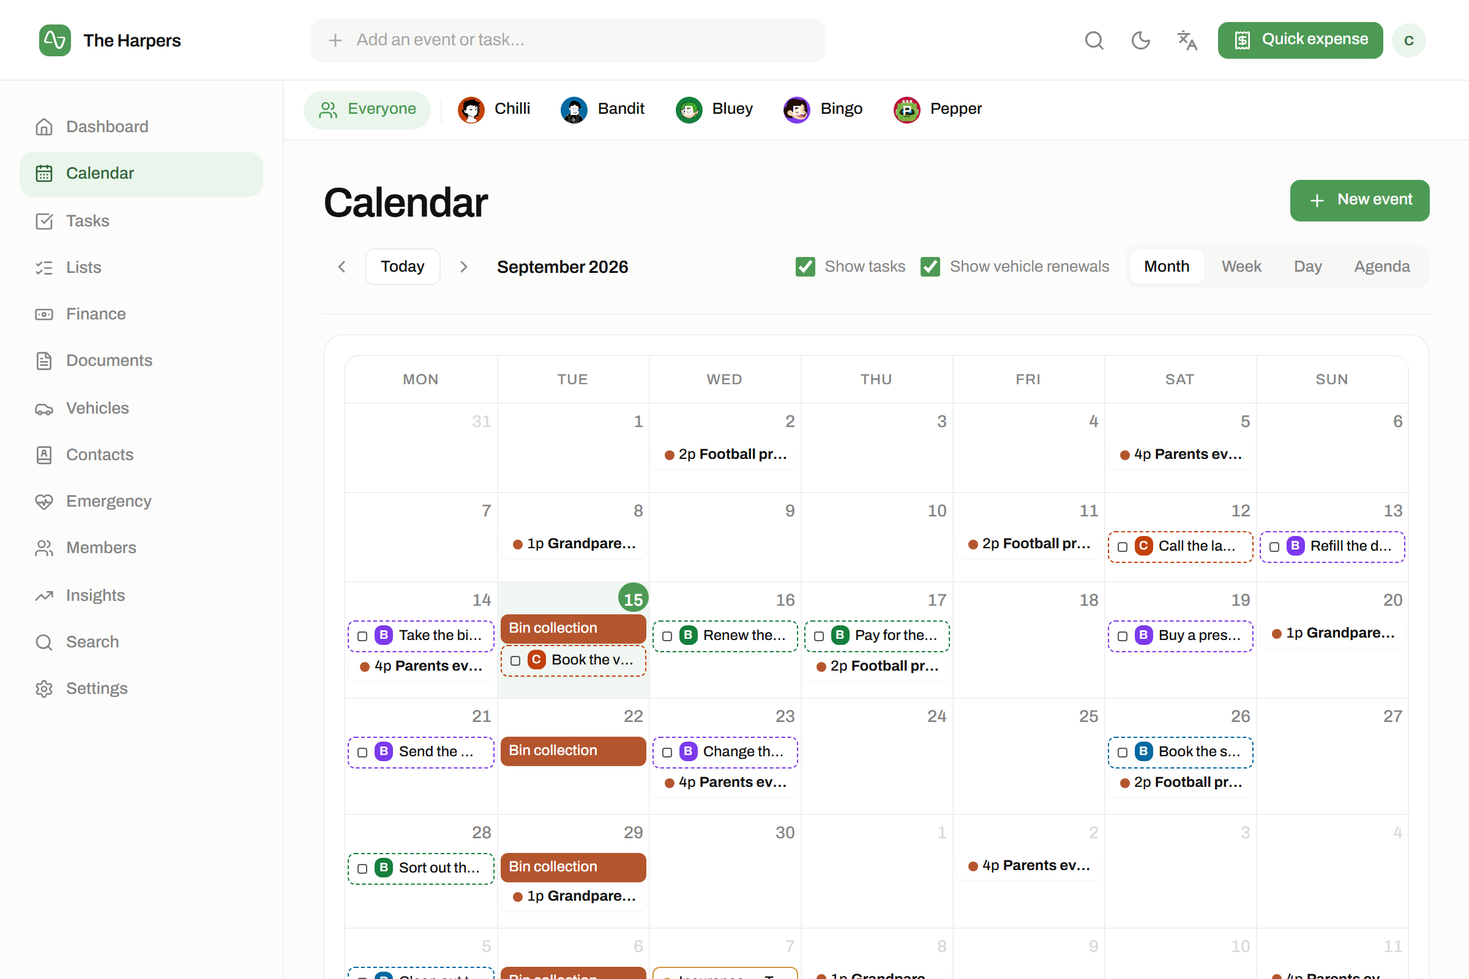Open Documents in the sidebar

pyautogui.click(x=141, y=361)
